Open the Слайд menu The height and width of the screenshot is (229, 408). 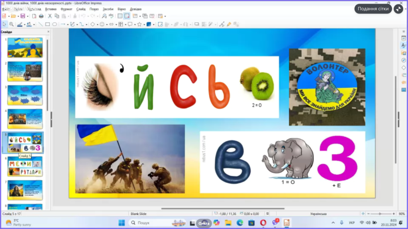[80, 9]
